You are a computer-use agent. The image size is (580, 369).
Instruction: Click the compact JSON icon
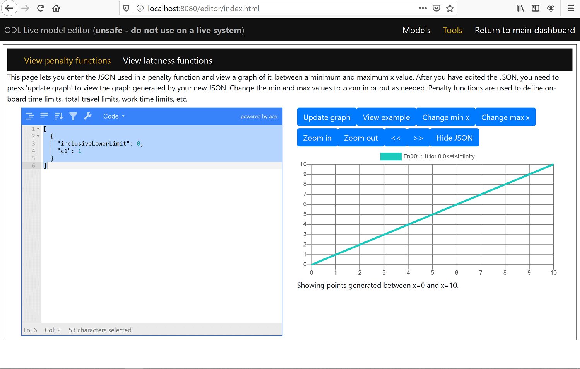[x=44, y=116]
